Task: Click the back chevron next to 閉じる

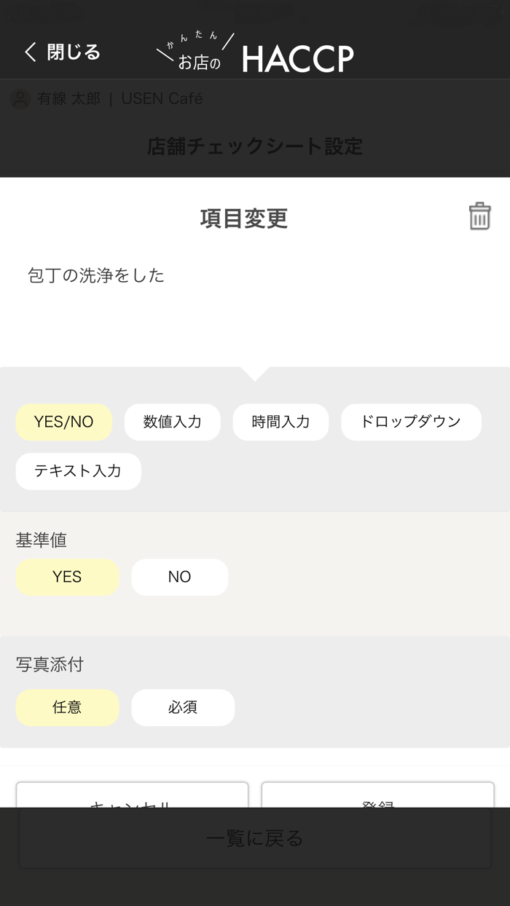Action: (x=28, y=52)
